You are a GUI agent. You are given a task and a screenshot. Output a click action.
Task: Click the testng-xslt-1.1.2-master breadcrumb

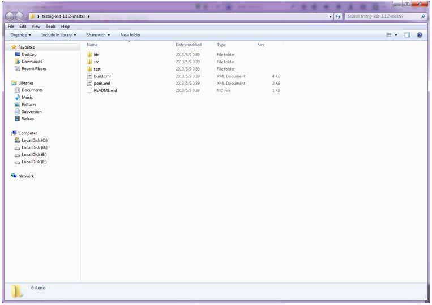point(63,16)
